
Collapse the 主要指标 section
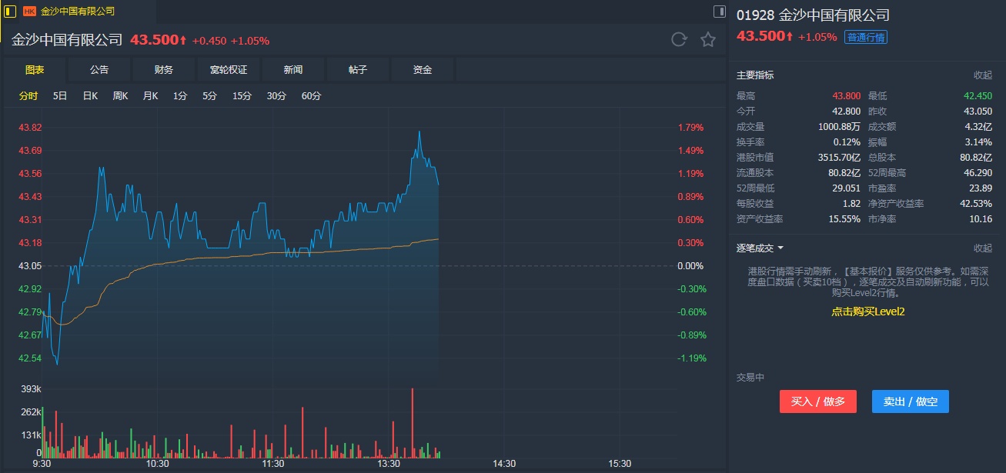click(x=982, y=75)
